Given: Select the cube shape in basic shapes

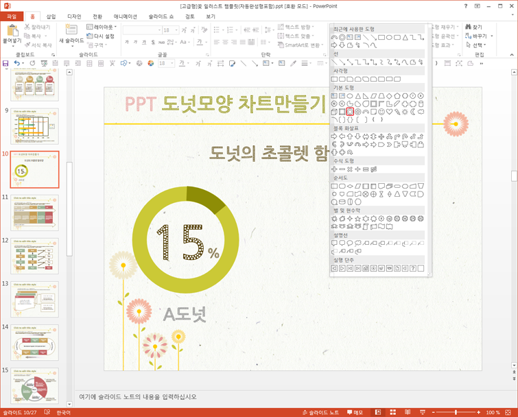Looking at the screenshot, I should point(334,112).
